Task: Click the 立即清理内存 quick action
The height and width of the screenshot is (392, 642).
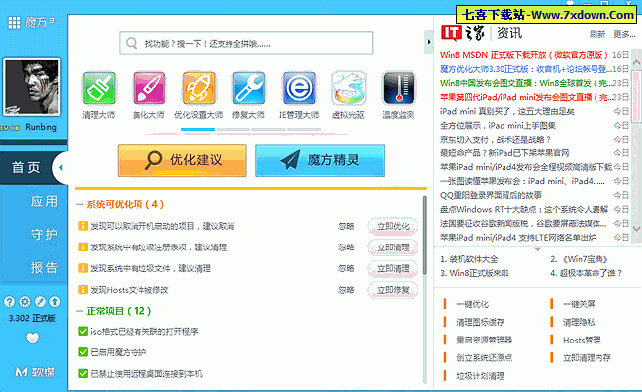Action: point(587,358)
